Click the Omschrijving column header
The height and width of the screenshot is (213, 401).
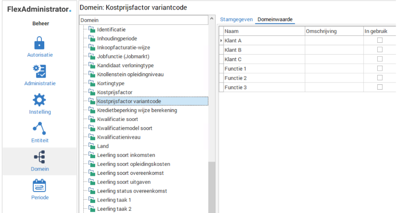pos(333,31)
